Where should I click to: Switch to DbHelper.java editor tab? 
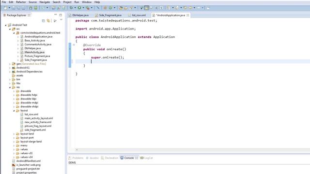(78, 15)
